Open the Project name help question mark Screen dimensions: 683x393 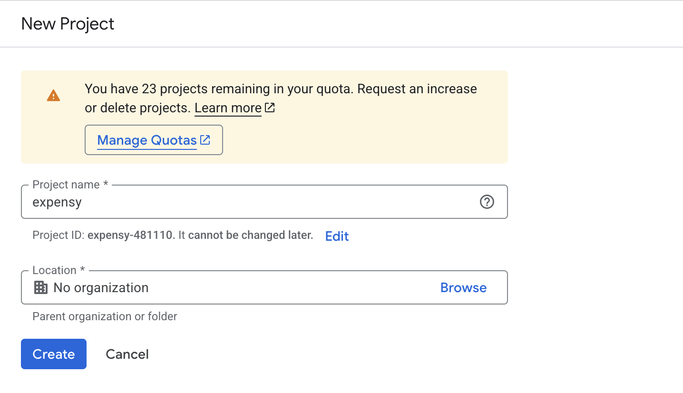click(487, 202)
